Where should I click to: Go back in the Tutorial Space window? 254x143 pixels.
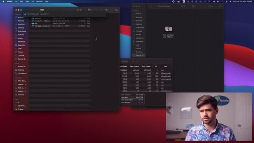coord(150,6)
